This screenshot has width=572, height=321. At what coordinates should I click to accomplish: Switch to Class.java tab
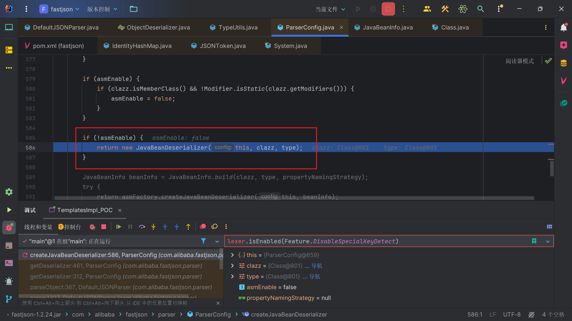tap(451, 27)
